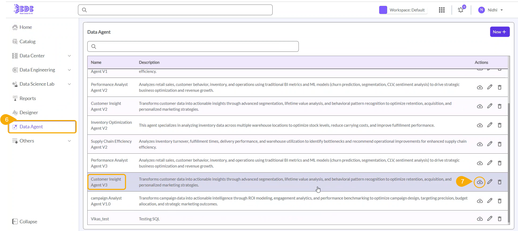Image resolution: width=518 pixels, height=231 pixels.
Task: Click the BDB logo
Action: click(x=24, y=9)
